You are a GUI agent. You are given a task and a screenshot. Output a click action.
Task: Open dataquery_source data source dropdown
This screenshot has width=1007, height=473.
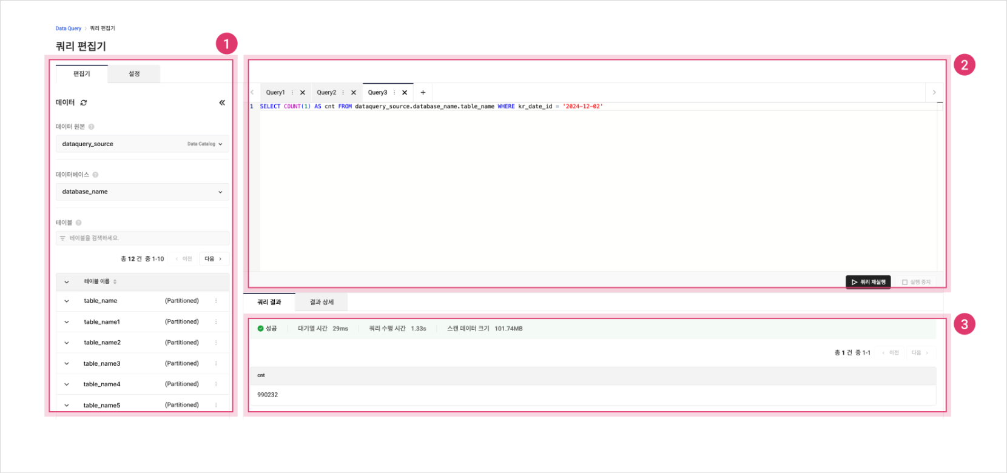143,144
